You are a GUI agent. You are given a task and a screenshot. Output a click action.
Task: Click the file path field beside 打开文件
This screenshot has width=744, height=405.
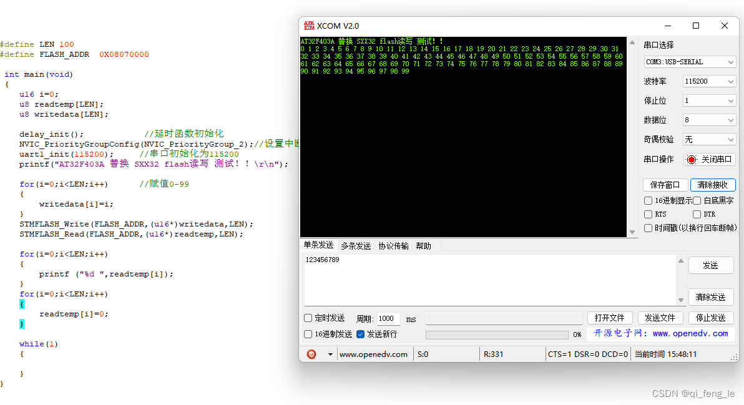504,319
